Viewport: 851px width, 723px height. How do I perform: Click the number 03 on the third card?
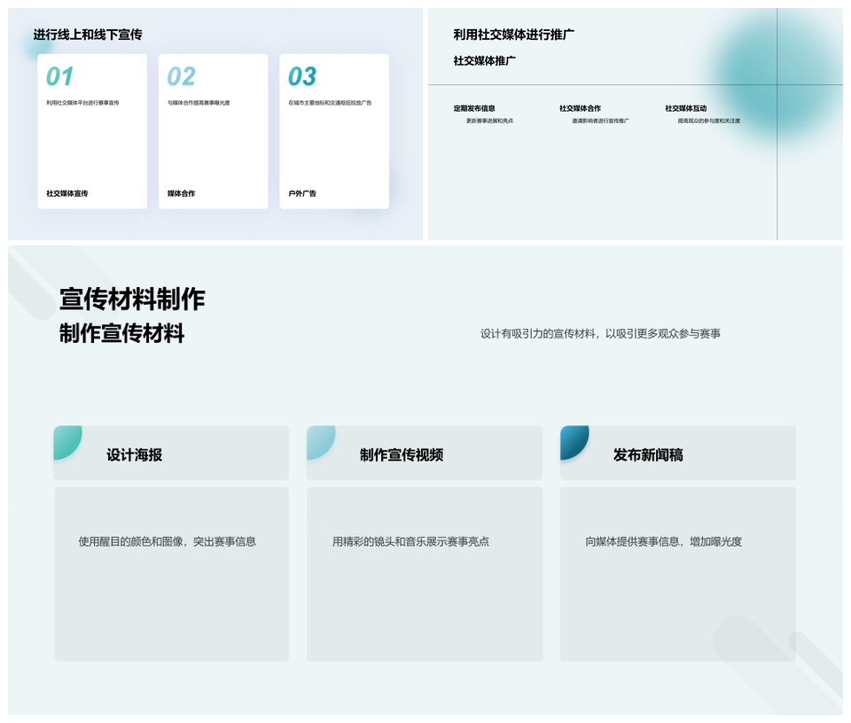click(302, 77)
